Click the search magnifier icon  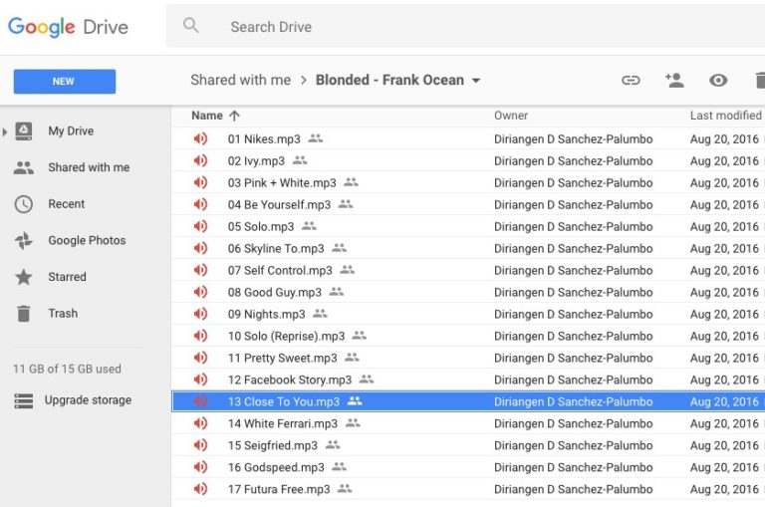pyautogui.click(x=191, y=25)
